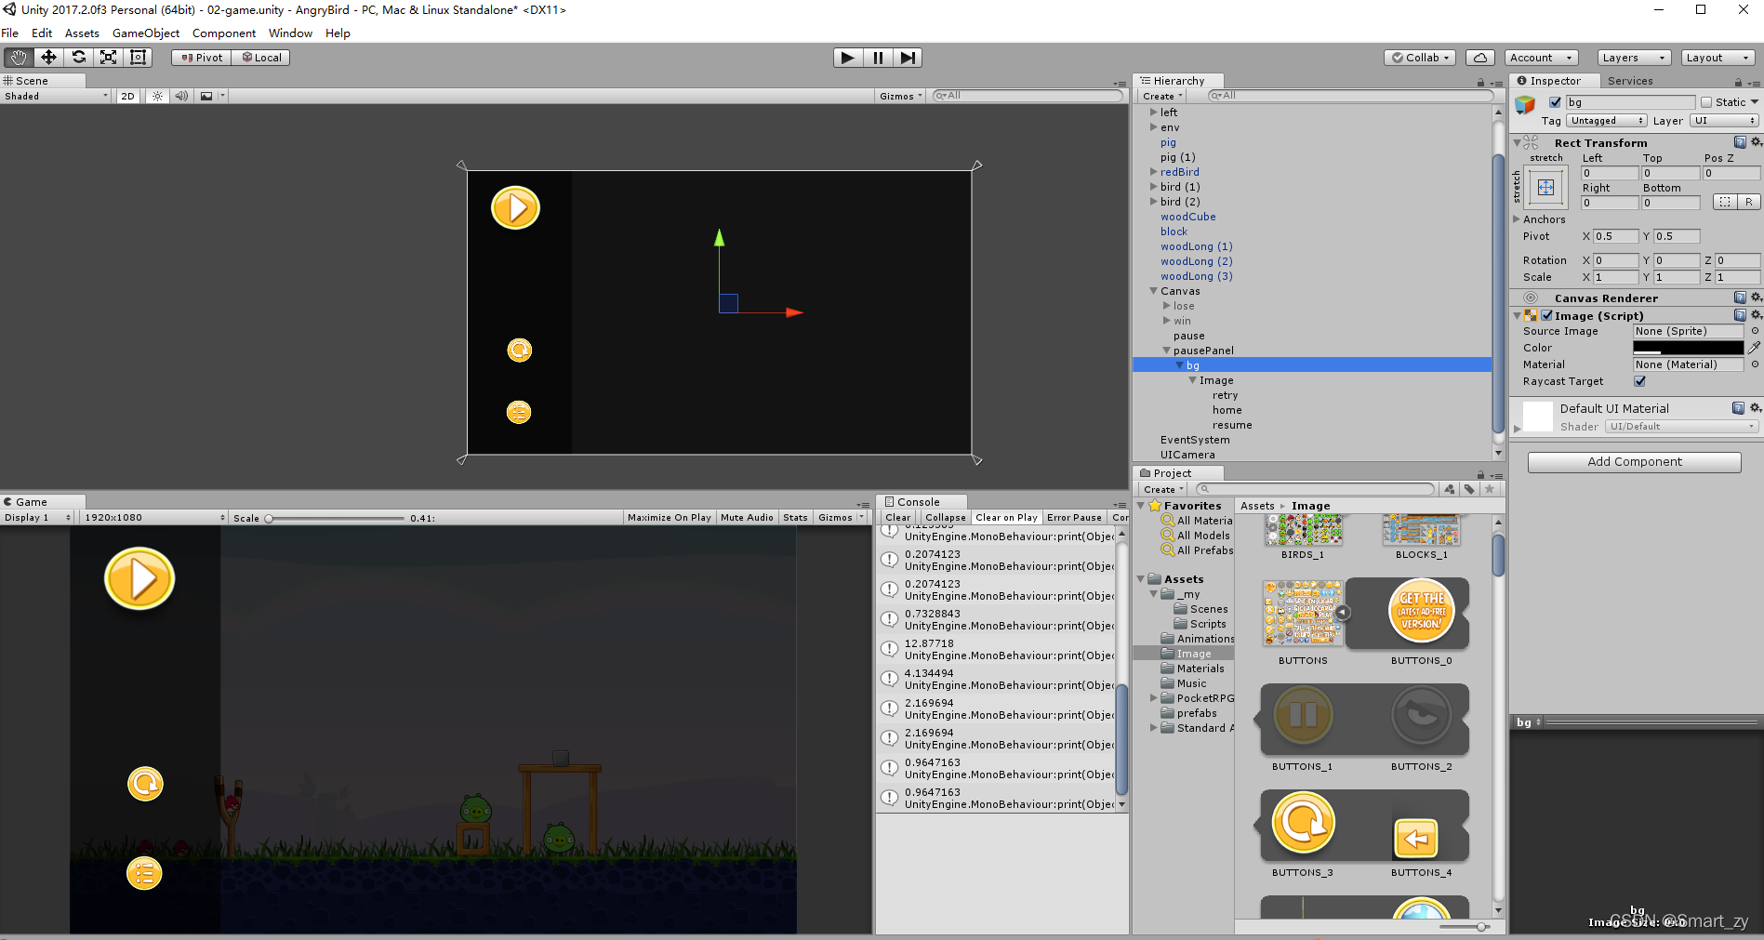Click the Add Component button
Viewport: 1764px width, 940px height.
pyautogui.click(x=1634, y=462)
